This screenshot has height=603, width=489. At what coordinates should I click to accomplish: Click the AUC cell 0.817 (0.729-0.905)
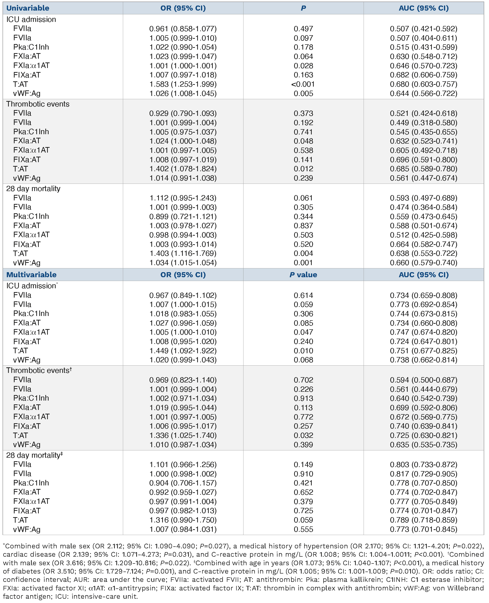tap(423, 474)
